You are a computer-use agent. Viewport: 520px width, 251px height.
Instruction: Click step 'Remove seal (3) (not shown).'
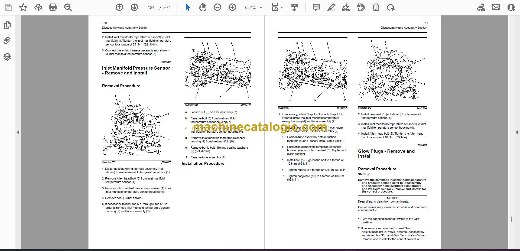coord(124,198)
